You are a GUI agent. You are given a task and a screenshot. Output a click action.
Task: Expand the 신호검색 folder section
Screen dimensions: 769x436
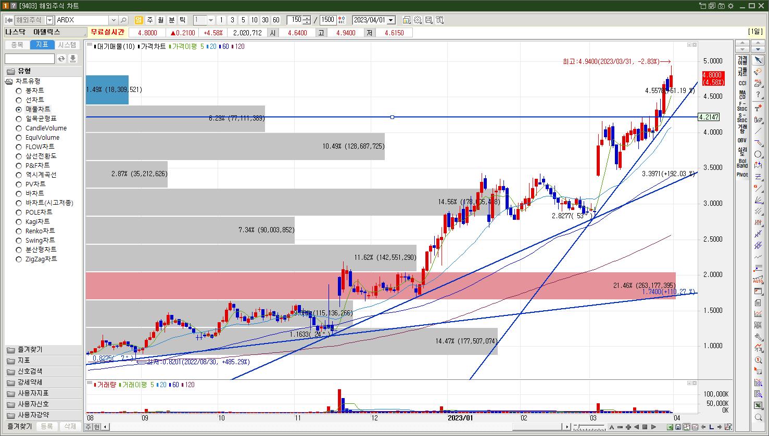coord(44,371)
